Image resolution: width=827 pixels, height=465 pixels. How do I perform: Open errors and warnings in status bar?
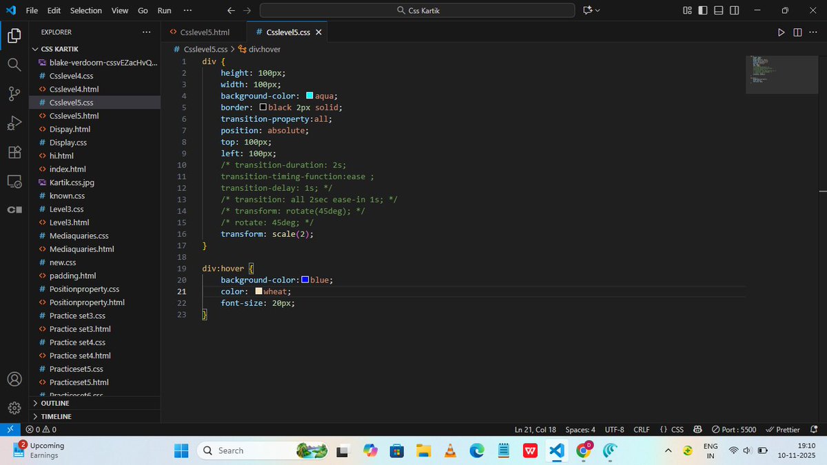[41, 429]
